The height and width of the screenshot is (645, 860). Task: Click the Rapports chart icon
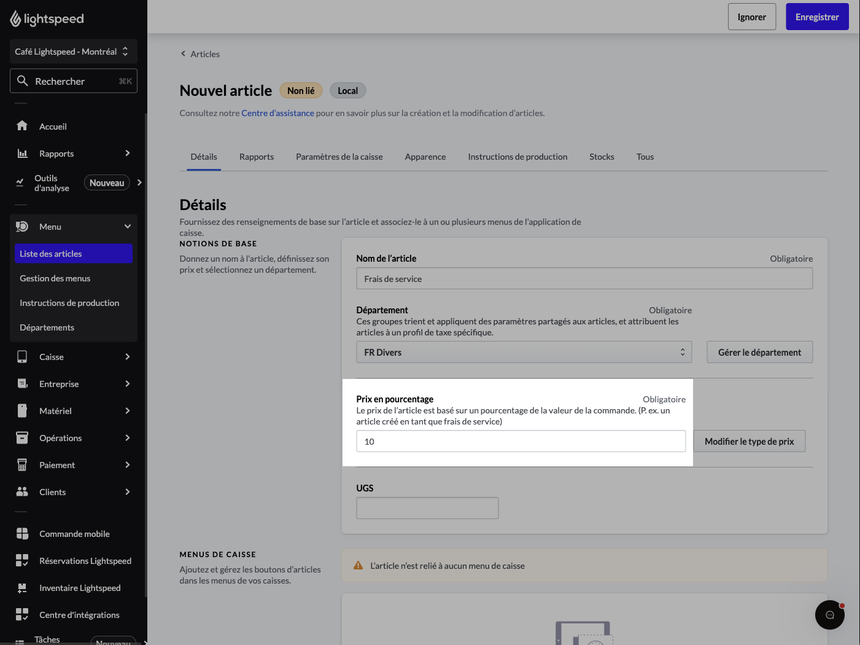click(22, 153)
